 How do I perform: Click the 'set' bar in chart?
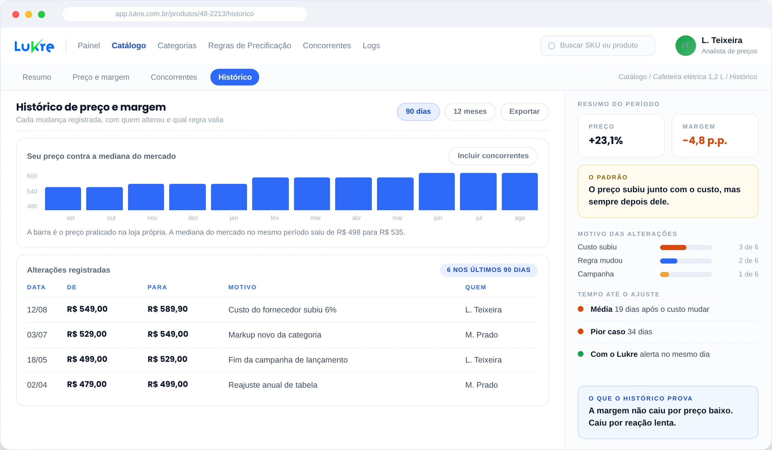pos(63,199)
